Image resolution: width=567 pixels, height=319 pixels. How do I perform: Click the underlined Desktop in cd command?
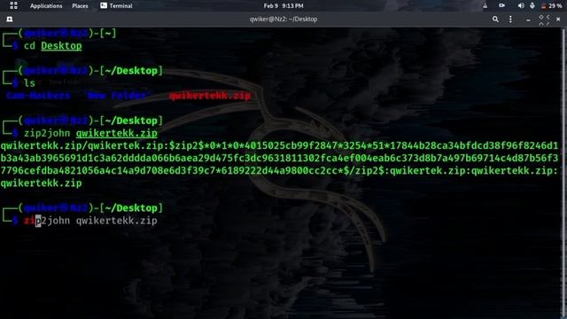[x=61, y=46]
